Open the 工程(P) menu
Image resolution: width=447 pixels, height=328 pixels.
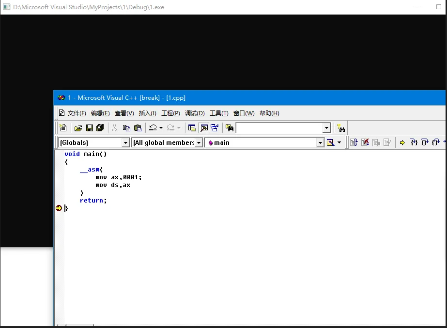click(x=170, y=113)
